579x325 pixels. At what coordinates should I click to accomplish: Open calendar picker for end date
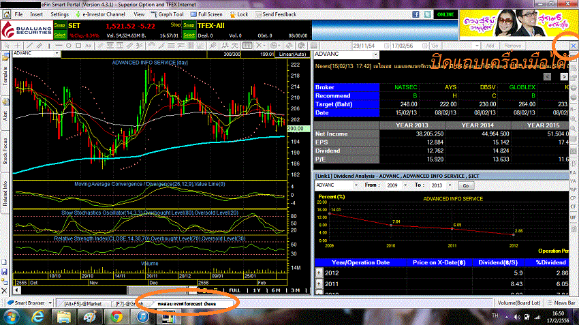pyautogui.click(x=424, y=46)
